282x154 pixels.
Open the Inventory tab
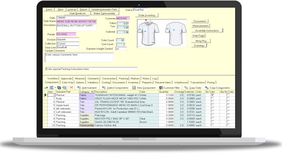133,82
